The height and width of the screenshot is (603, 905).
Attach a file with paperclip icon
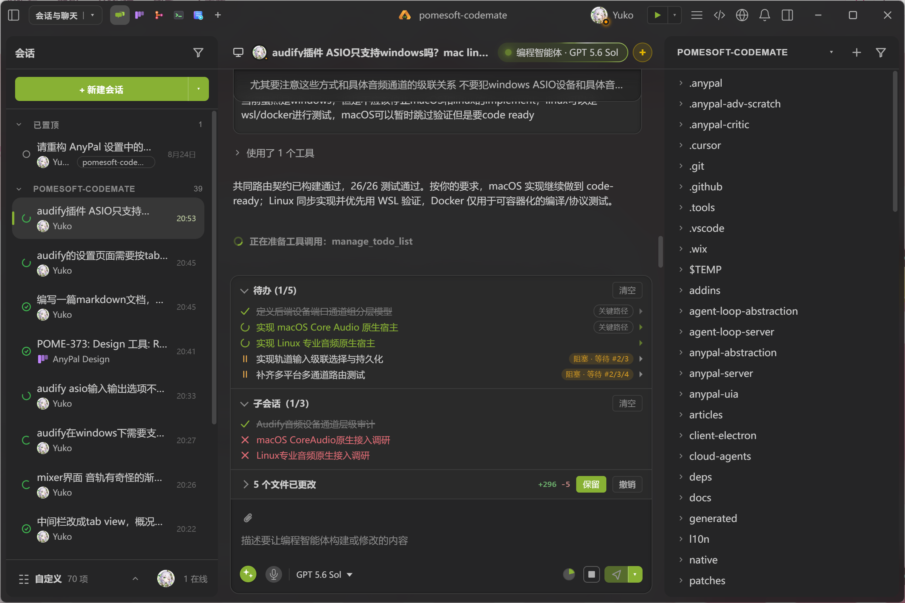pyautogui.click(x=248, y=518)
